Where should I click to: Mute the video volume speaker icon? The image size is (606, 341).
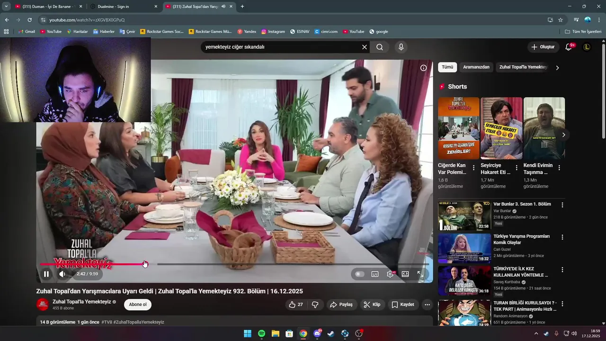click(x=62, y=274)
